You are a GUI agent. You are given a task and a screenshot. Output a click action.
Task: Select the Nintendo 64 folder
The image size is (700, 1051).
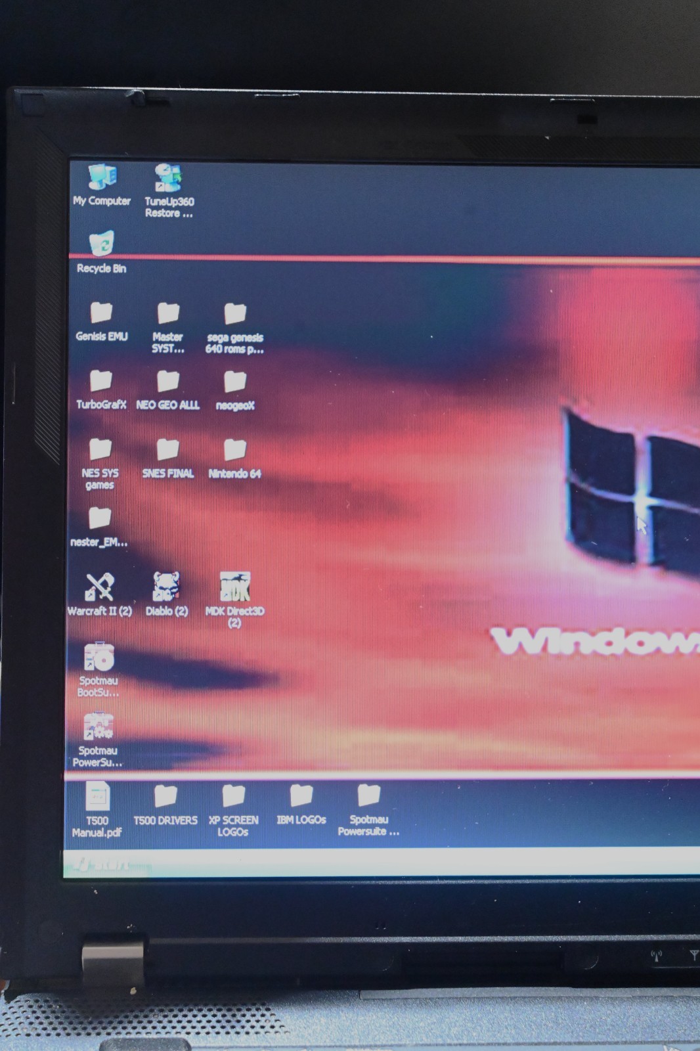(x=234, y=459)
